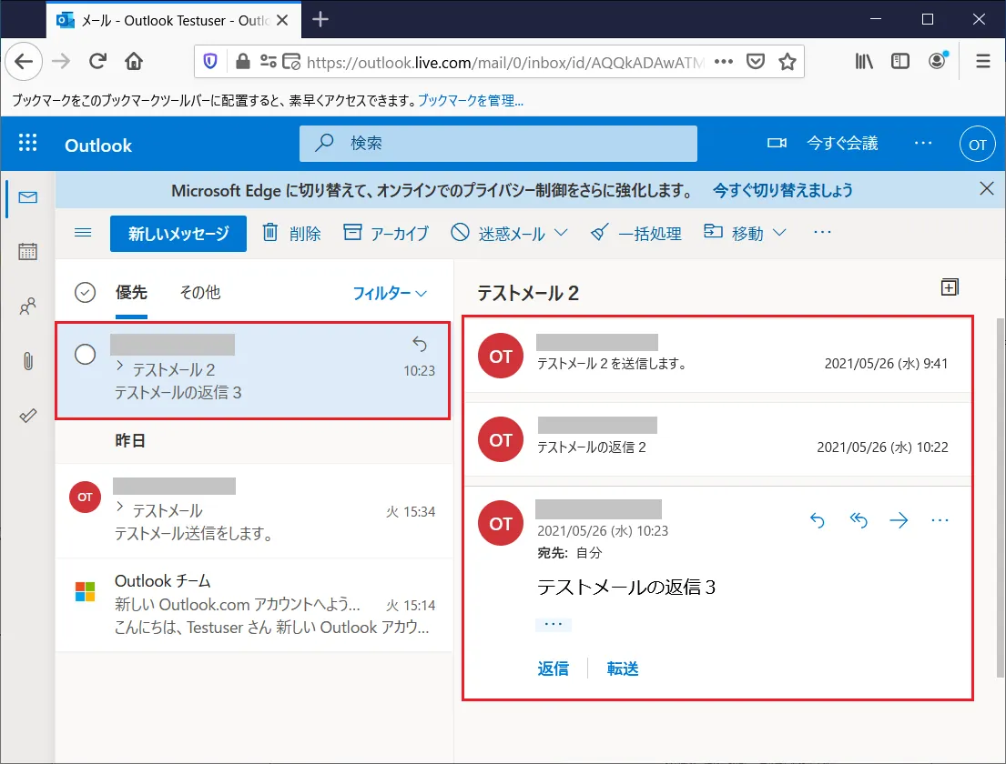
Task: Collapse the folder pane with hamburger icon
Action: tap(83, 233)
